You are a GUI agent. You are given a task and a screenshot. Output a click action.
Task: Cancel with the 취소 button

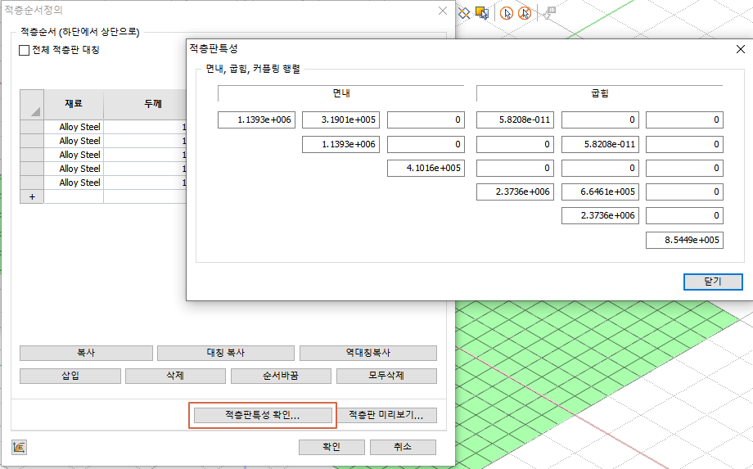403,447
